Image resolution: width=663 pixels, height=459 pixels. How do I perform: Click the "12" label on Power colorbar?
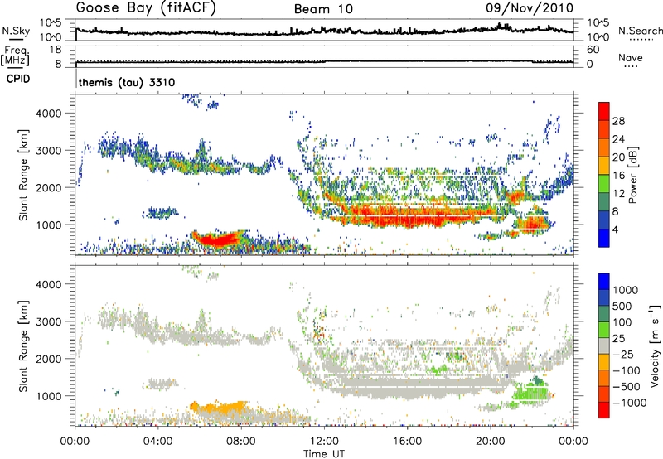[x=618, y=194]
